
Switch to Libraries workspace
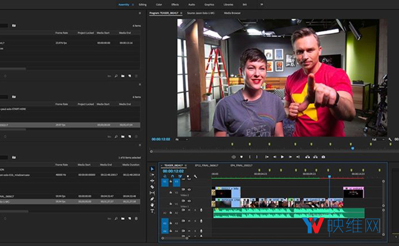228,4
